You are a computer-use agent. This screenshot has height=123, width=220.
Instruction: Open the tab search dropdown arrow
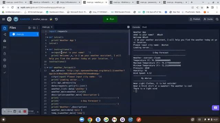coord(203,2)
